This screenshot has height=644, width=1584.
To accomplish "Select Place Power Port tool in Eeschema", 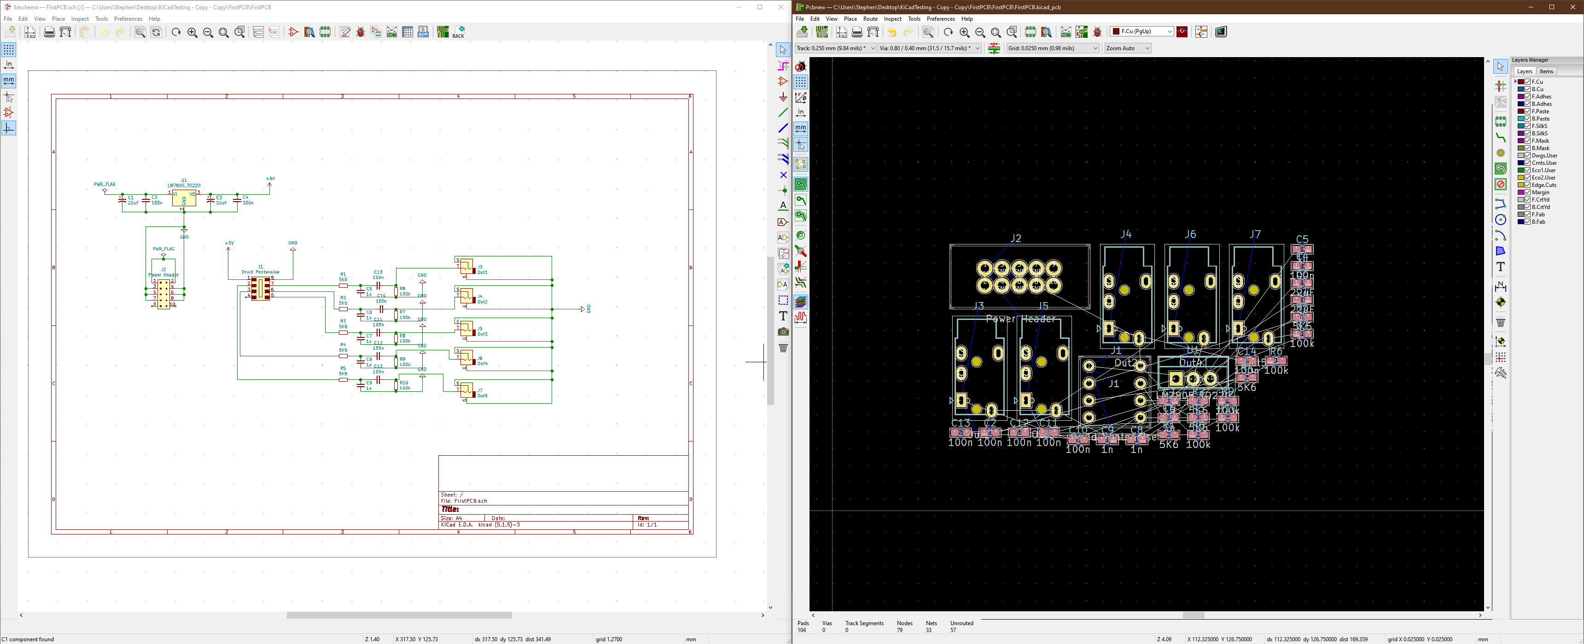I will click(x=783, y=97).
